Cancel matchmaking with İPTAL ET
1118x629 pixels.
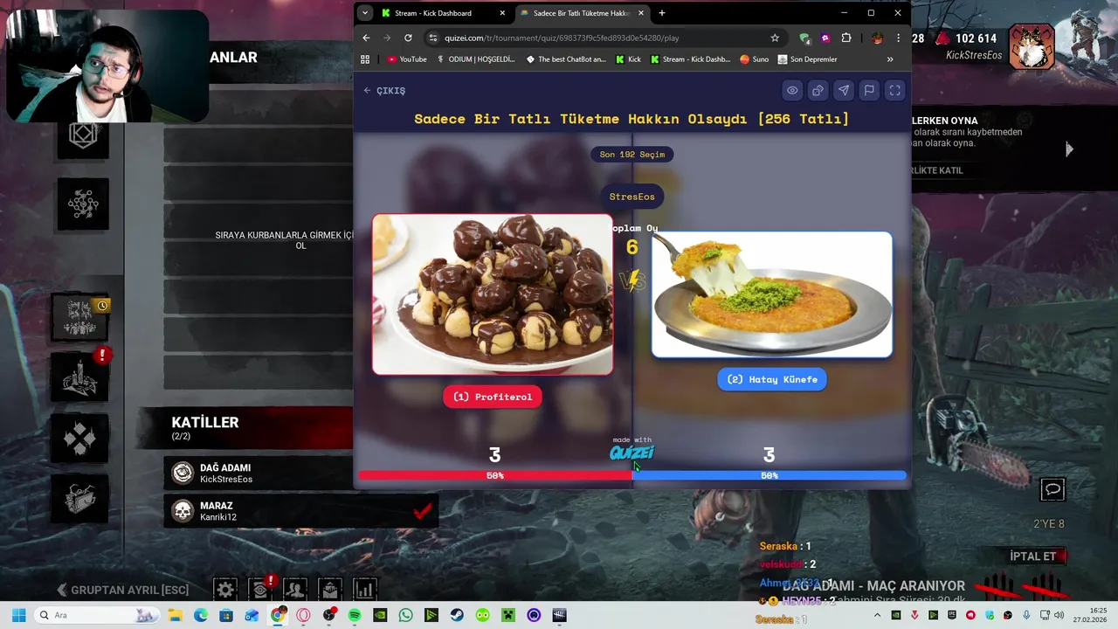pos(1033,556)
